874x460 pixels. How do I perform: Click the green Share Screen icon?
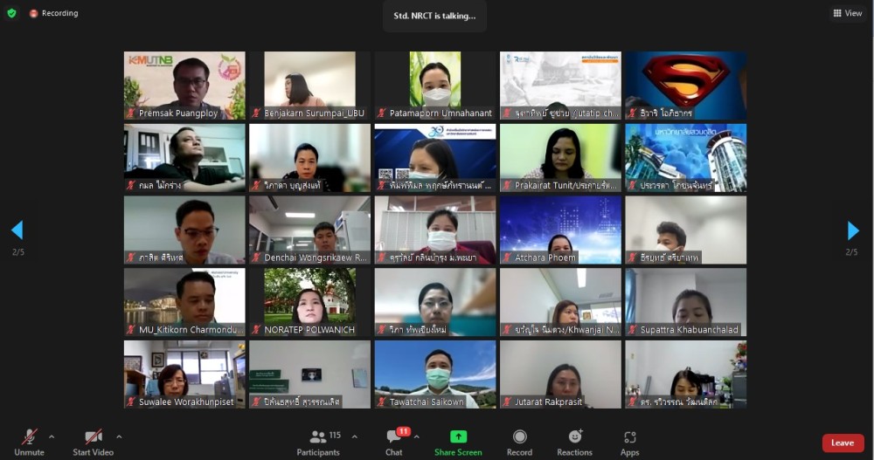click(x=458, y=437)
